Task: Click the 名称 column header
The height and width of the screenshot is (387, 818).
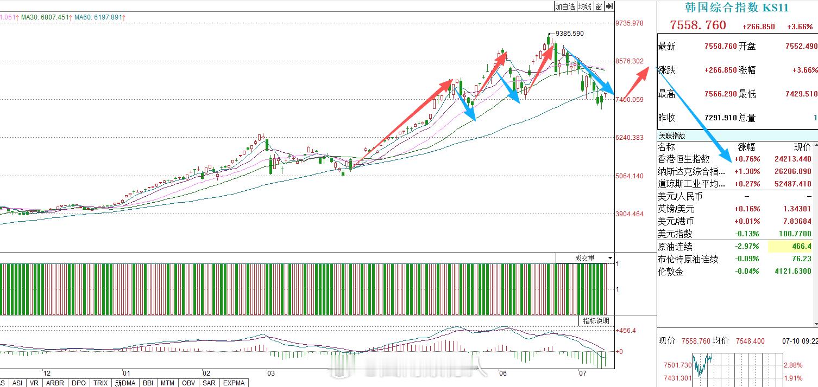Action: pyautogui.click(x=666, y=147)
